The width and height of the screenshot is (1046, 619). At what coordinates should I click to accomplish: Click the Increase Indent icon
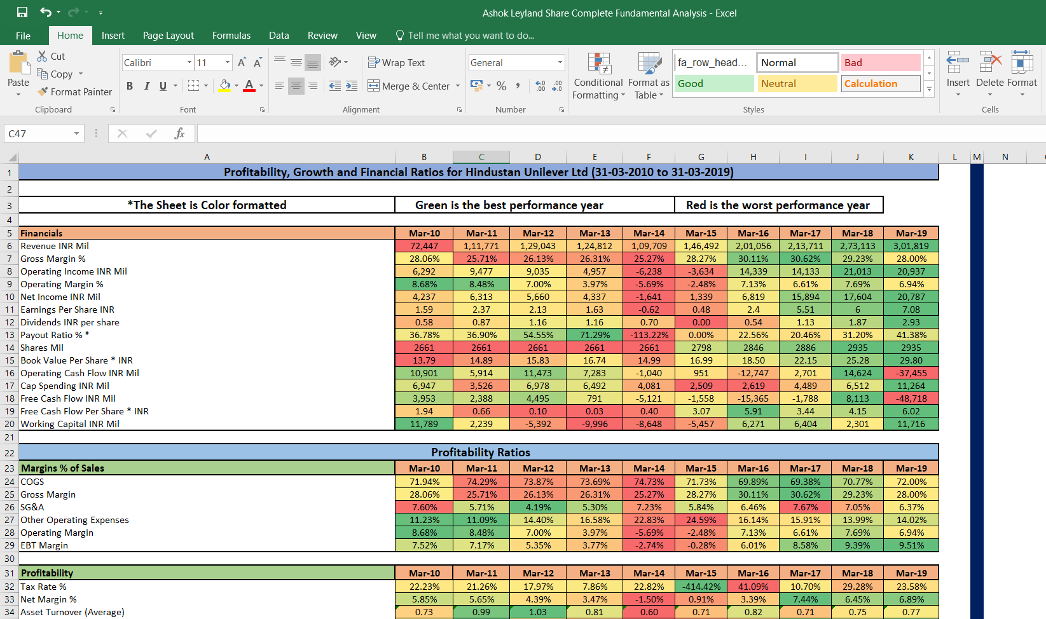[x=352, y=86]
